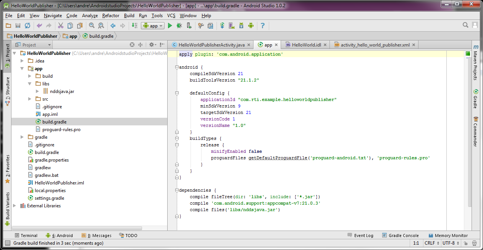The height and width of the screenshot is (250, 483).
Task: Collapse the libs folder
Action: tap(30, 84)
